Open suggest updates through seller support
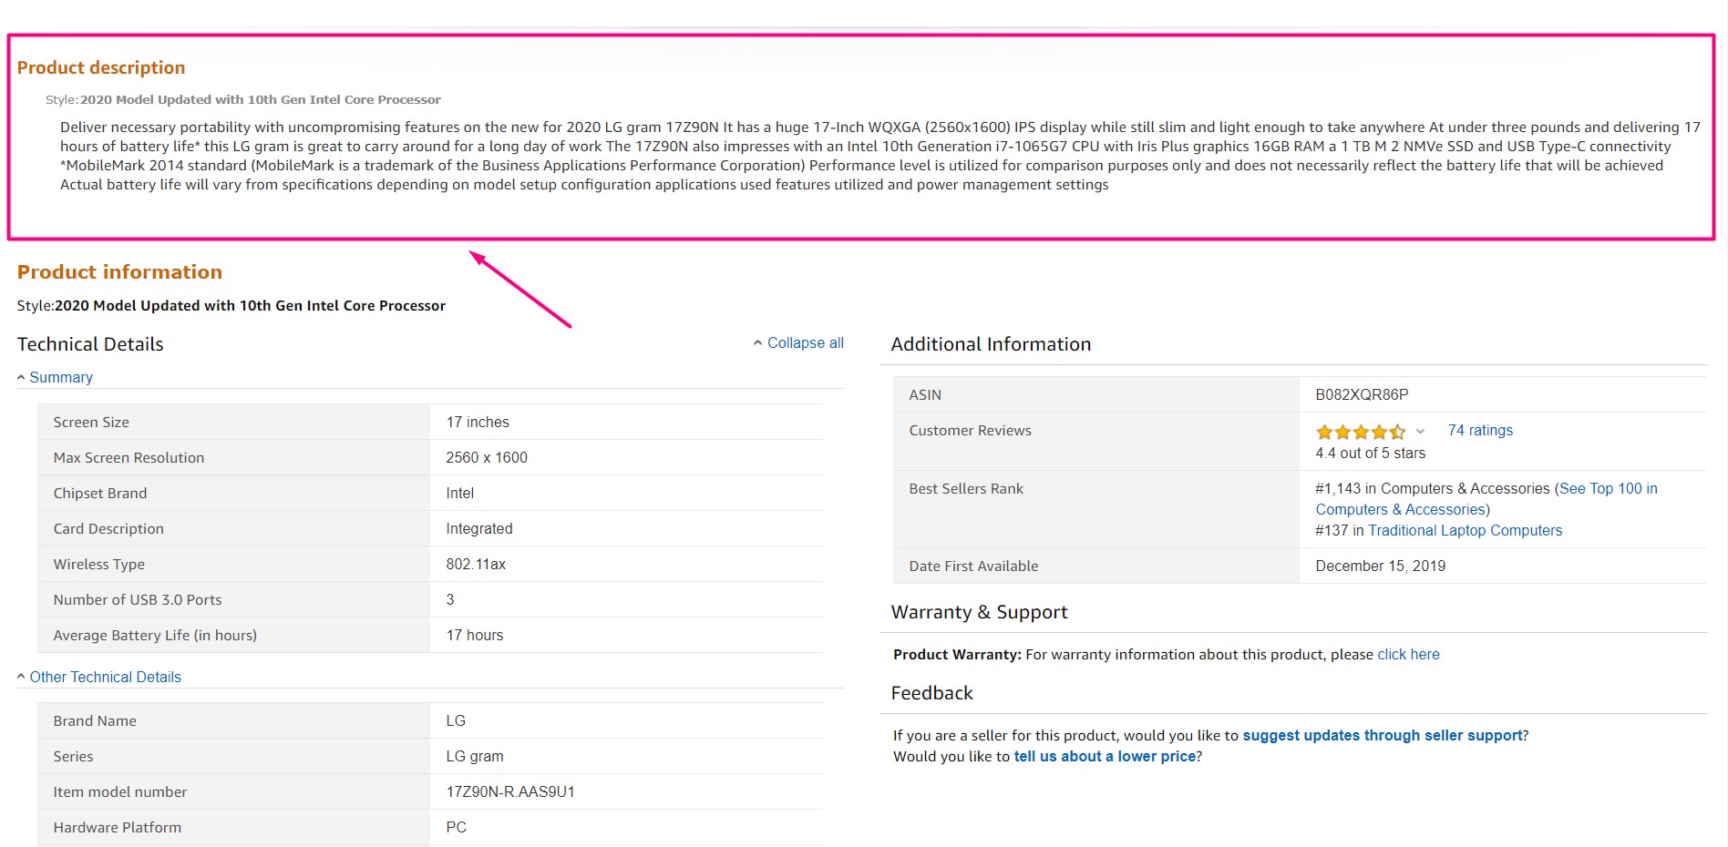Image resolution: width=1728 pixels, height=847 pixels. coord(1383,735)
